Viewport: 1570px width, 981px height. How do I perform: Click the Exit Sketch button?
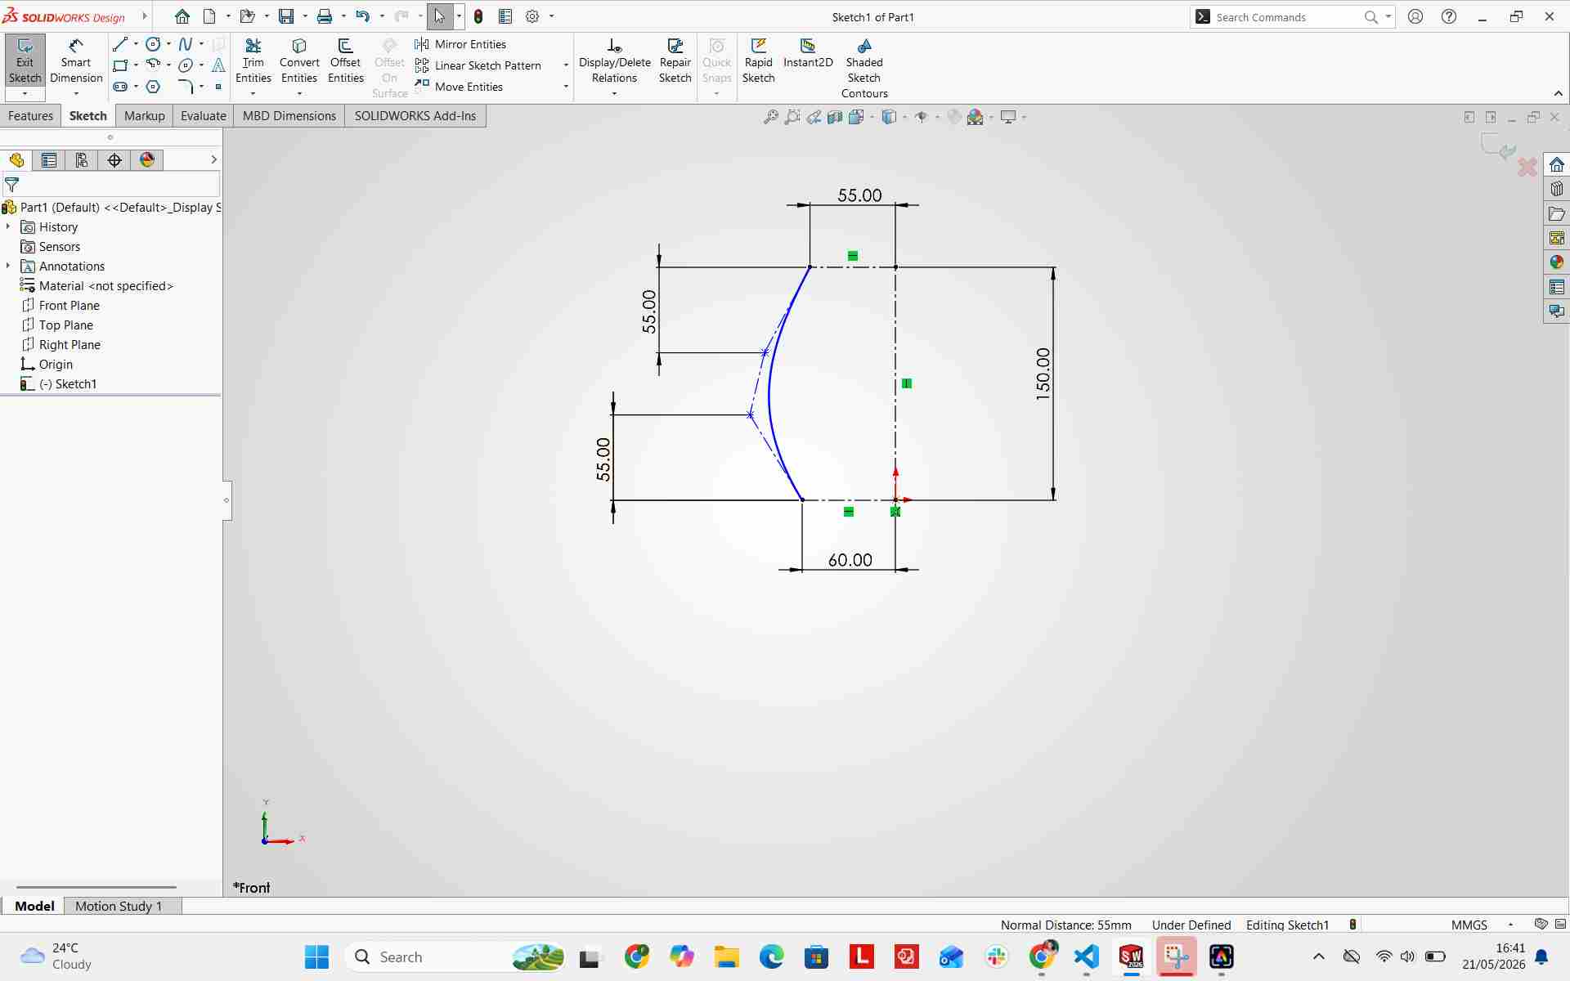(25, 60)
